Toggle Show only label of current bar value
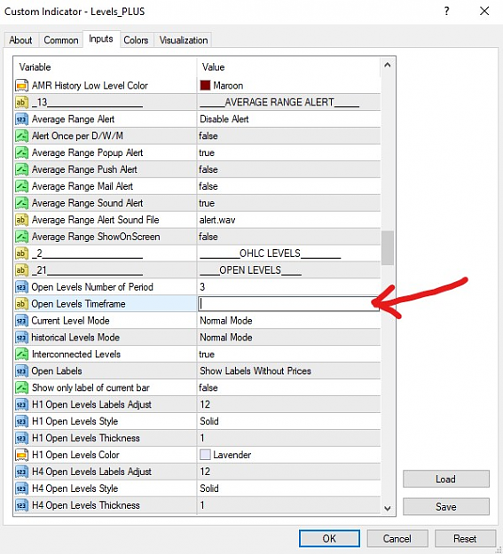Image resolution: width=503 pixels, height=554 pixels. tap(289, 387)
